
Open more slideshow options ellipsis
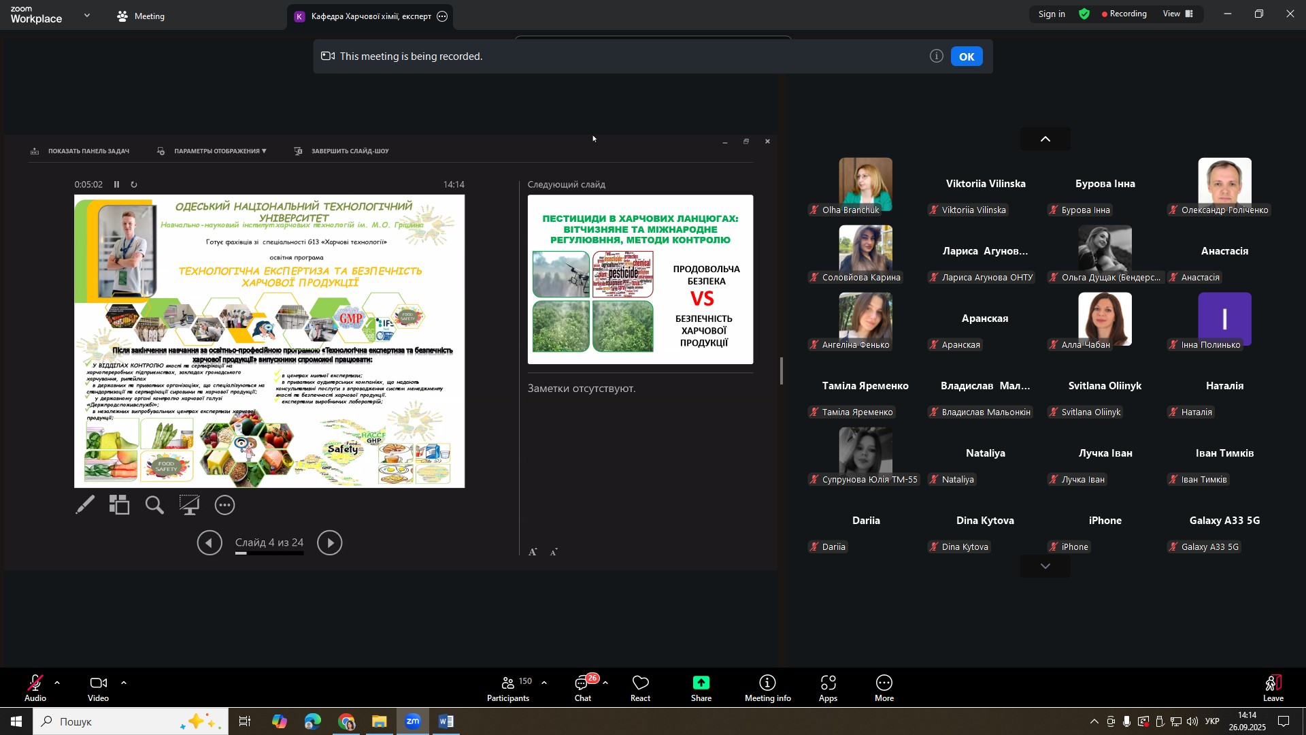click(x=224, y=505)
